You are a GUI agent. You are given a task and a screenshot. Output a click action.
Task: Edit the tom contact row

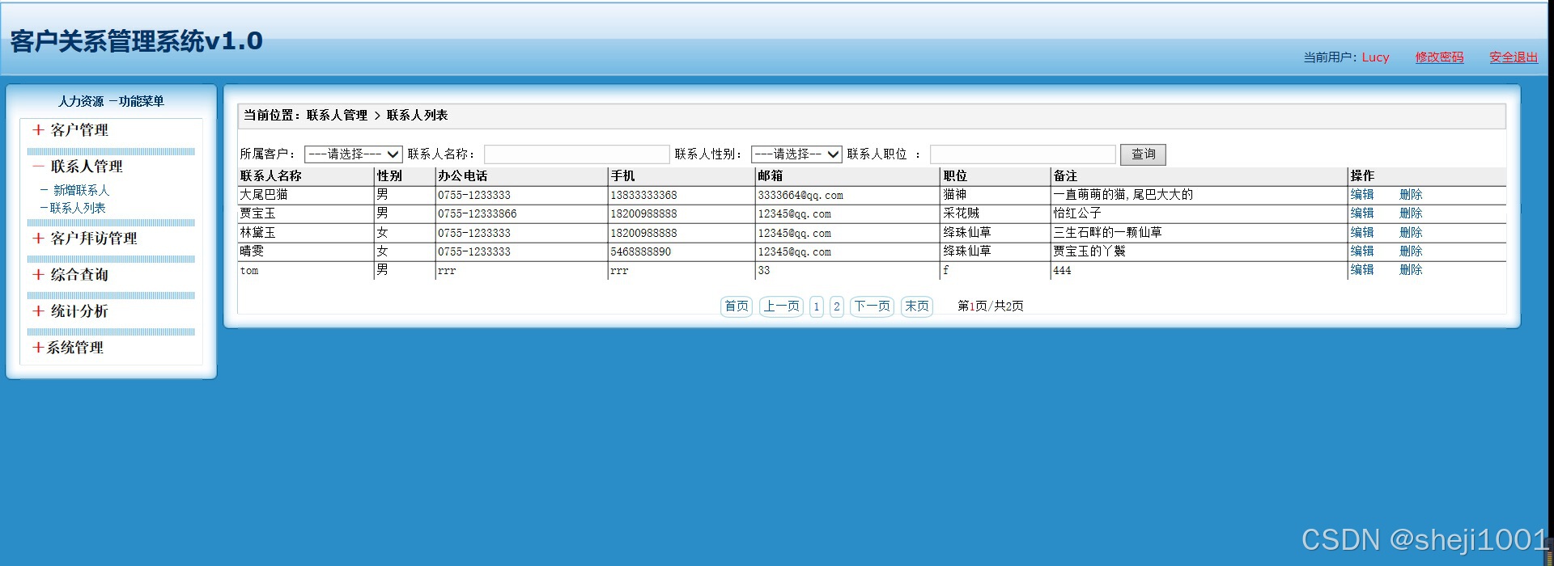click(1362, 270)
